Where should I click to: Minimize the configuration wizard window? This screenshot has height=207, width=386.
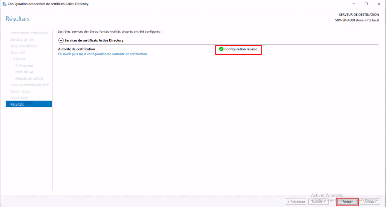tap(354, 4)
